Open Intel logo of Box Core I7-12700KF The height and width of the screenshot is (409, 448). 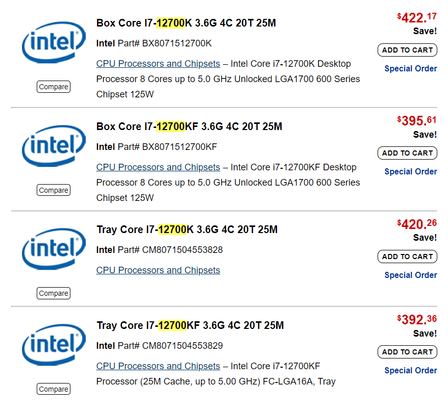point(54,146)
